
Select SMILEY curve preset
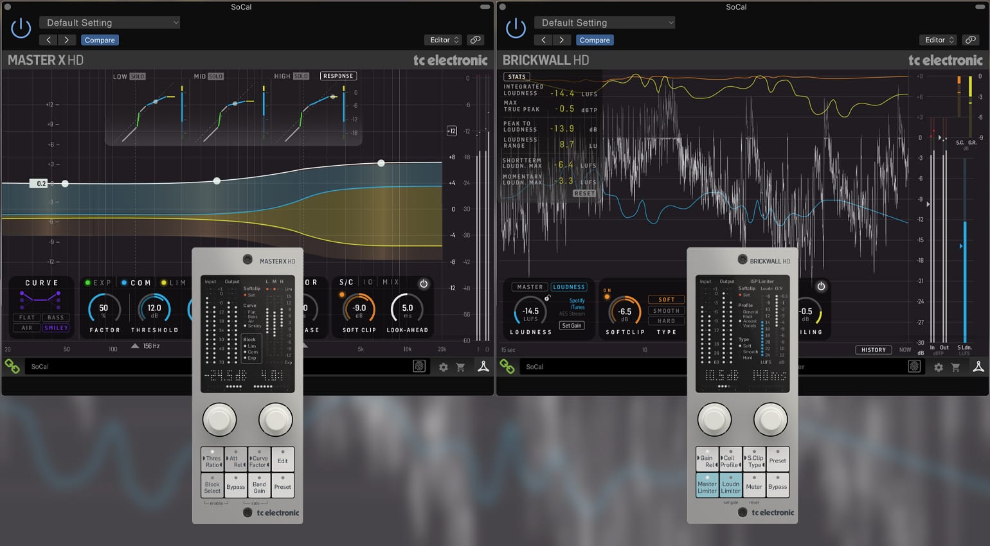click(x=56, y=328)
